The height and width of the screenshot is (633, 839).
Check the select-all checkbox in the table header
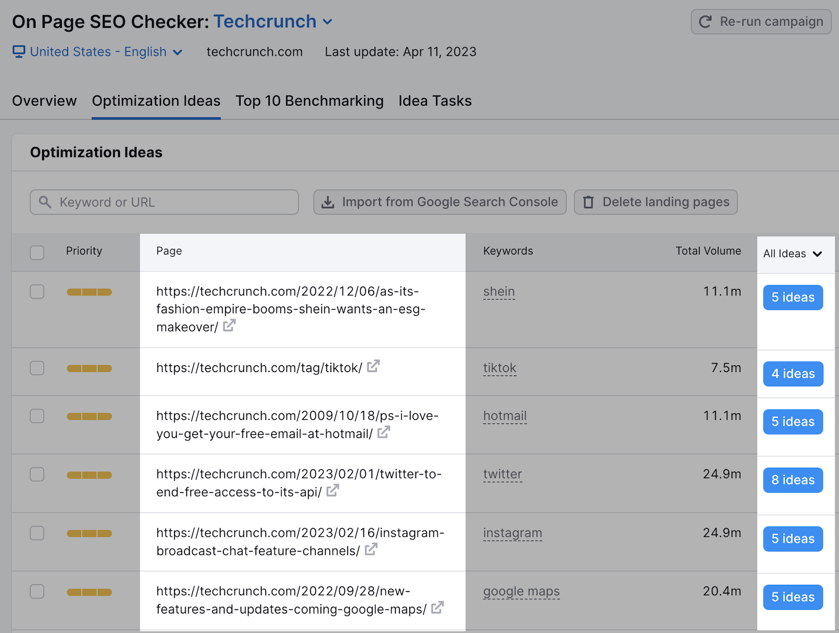pyautogui.click(x=37, y=252)
